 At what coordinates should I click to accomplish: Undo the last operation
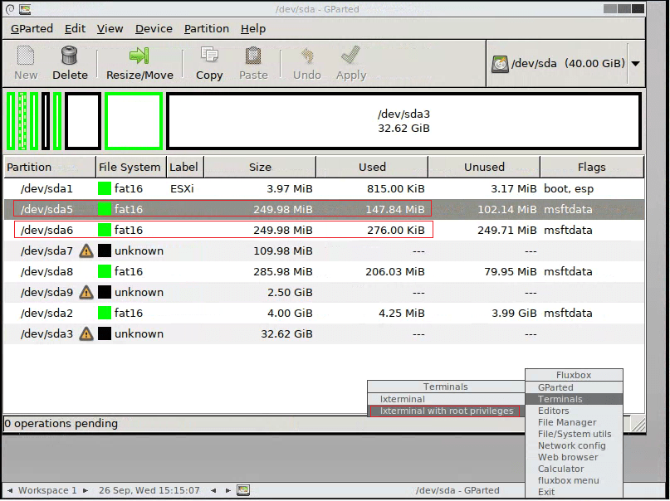coord(306,62)
